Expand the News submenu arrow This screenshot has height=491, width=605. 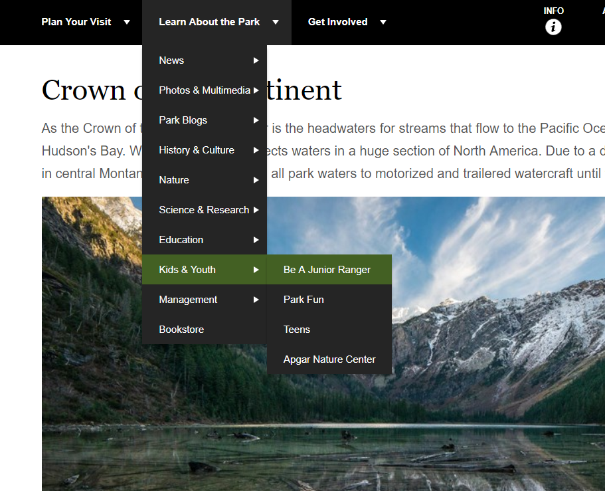click(x=256, y=60)
